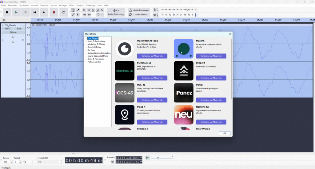Select the asterisk Multi tool

tap(78, 15)
